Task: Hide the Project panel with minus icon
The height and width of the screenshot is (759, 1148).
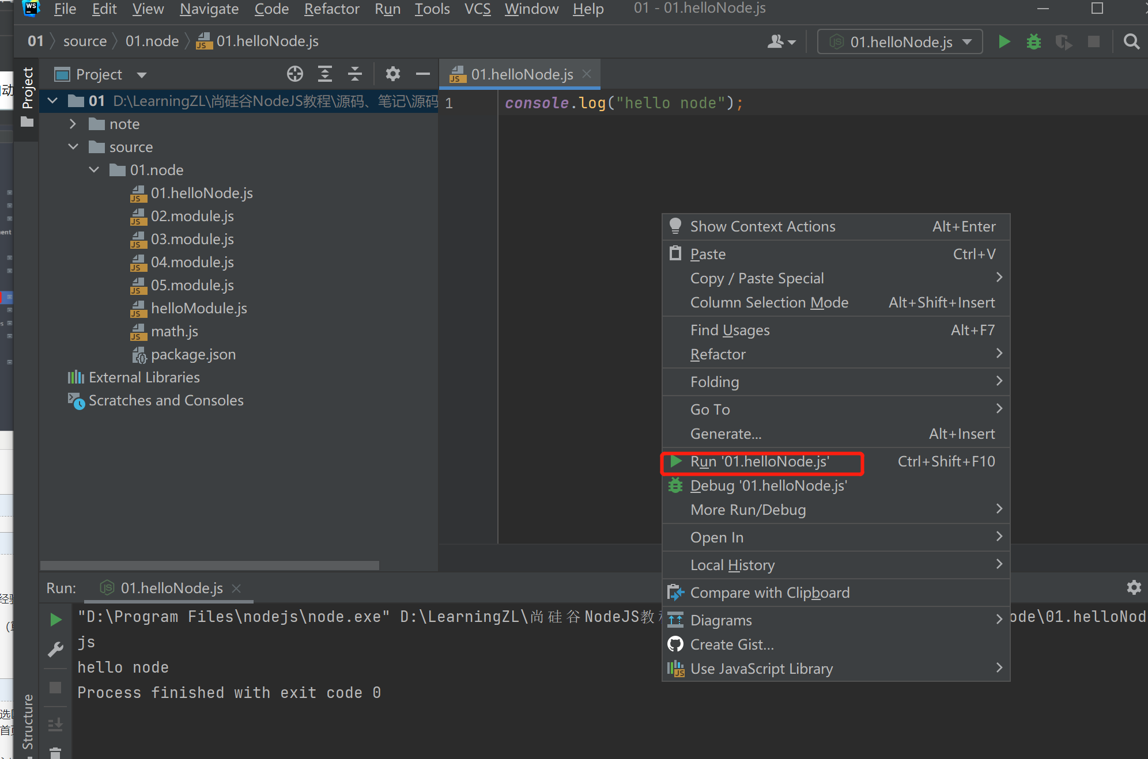Action: point(423,74)
